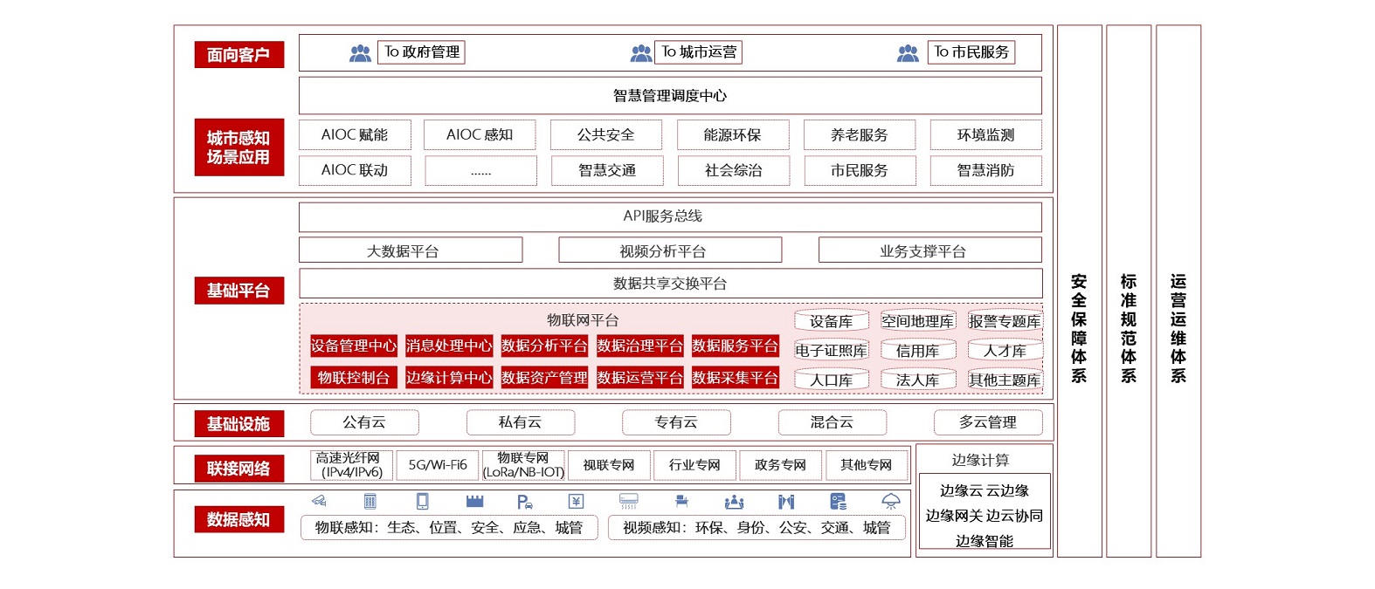1375x589 pixels.
Task: Click the 能源环保 box
Action: pos(732,135)
